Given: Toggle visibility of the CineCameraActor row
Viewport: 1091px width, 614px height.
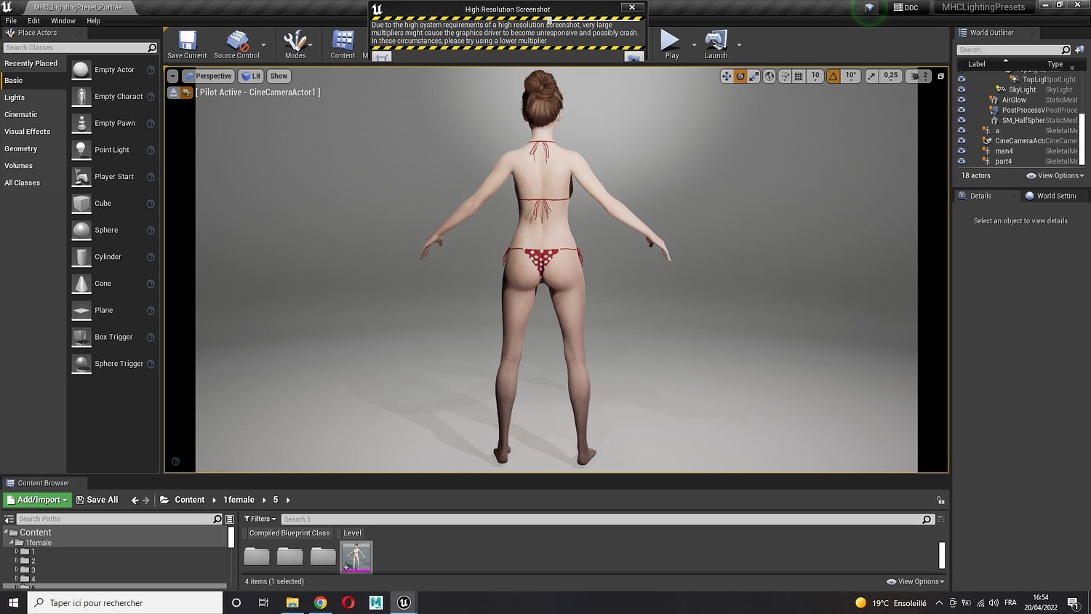Looking at the screenshot, I should pos(962,140).
